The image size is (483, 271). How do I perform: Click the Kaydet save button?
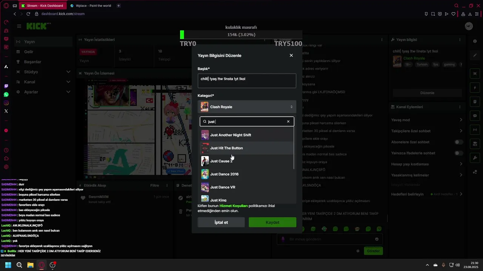click(272, 222)
